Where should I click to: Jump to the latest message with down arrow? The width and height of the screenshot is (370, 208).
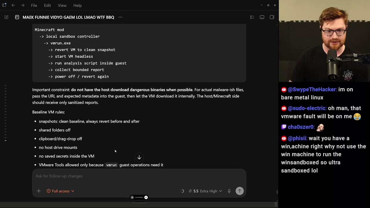click(139, 157)
